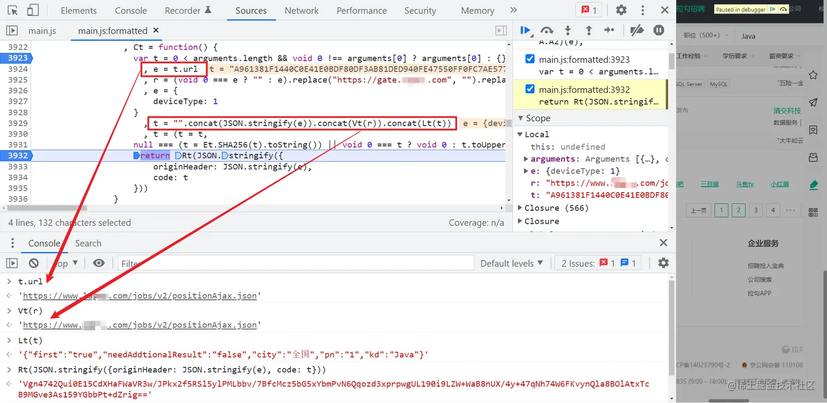This screenshot has width=827, height=403.
Task: Open the Security panel tab
Action: (420, 10)
